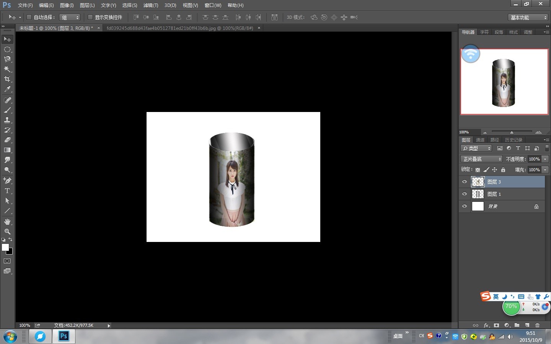Switch to the fd039245...jpg document tab

pyautogui.click(x=180, y=28)
